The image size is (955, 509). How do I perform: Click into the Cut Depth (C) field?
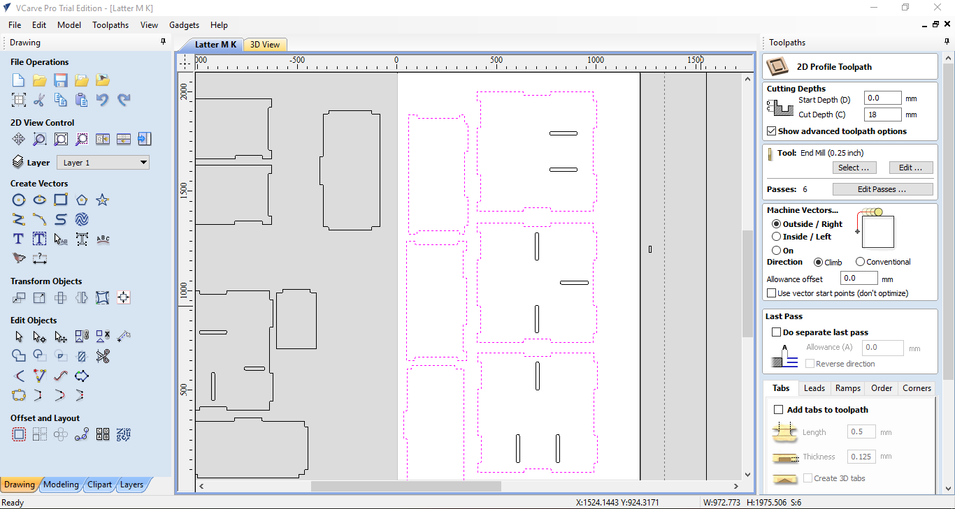point(882,115)
